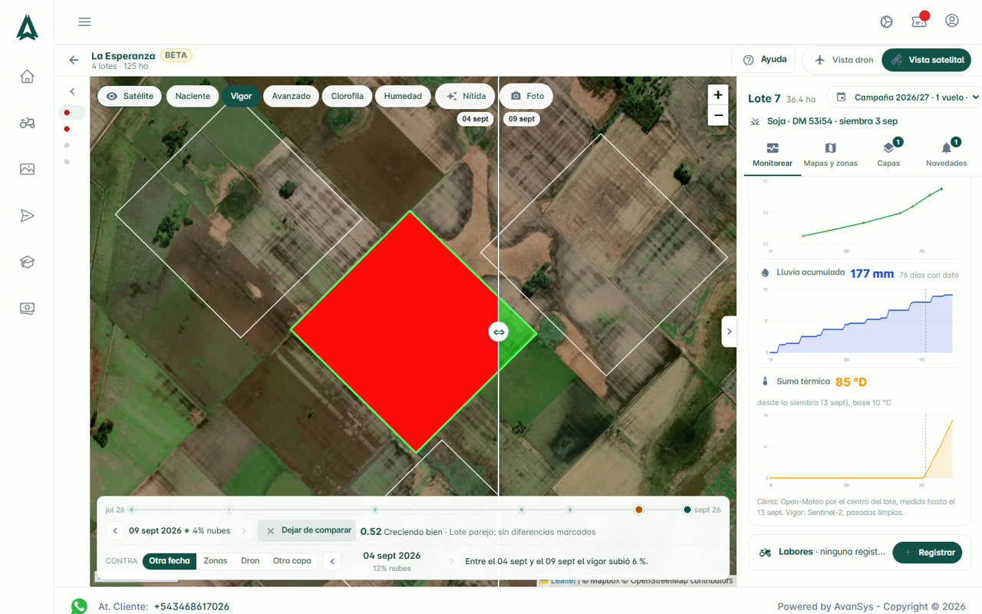This screenshot has height=614, width=982.
Task: Enable the Nítida enhancement
Action: [466, 96]
